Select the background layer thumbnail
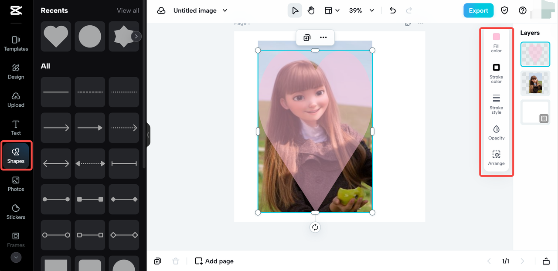Screen dimensions: 558x271 pos(535,112)
